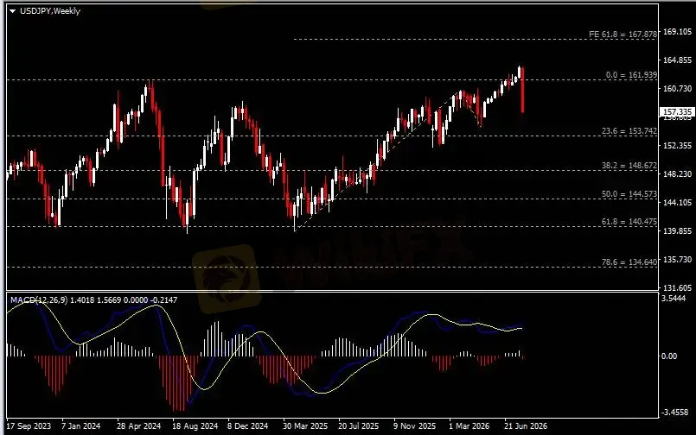Click the 20 Jul 2025 date label
Screen dimensions: 696x435
coord(358,426)
